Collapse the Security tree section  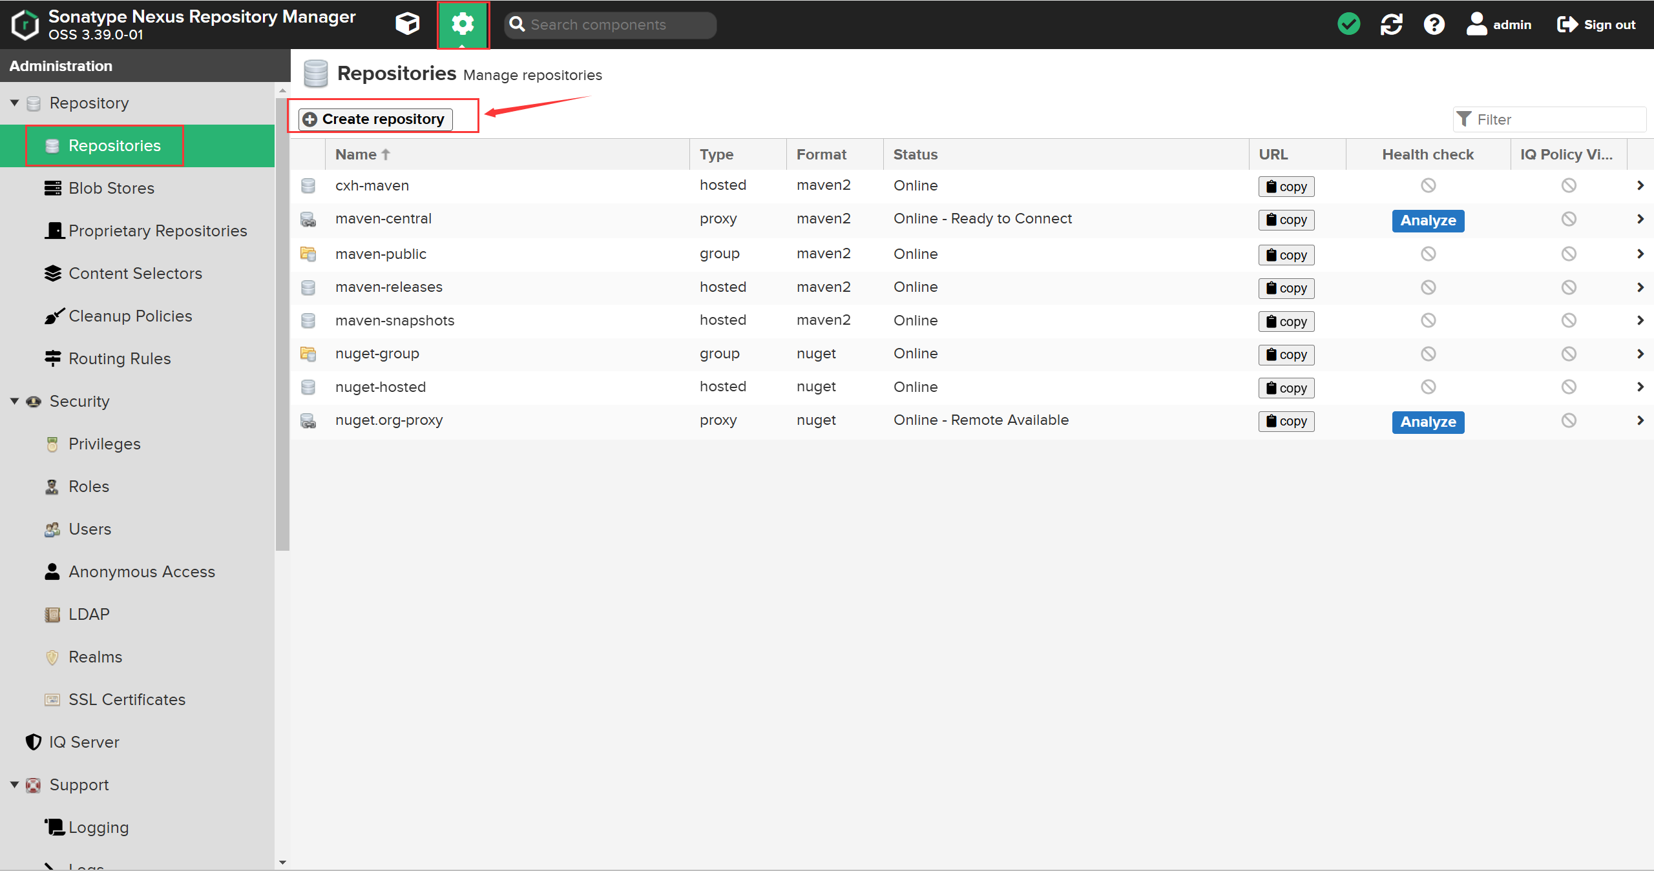[x=14, y=401]
